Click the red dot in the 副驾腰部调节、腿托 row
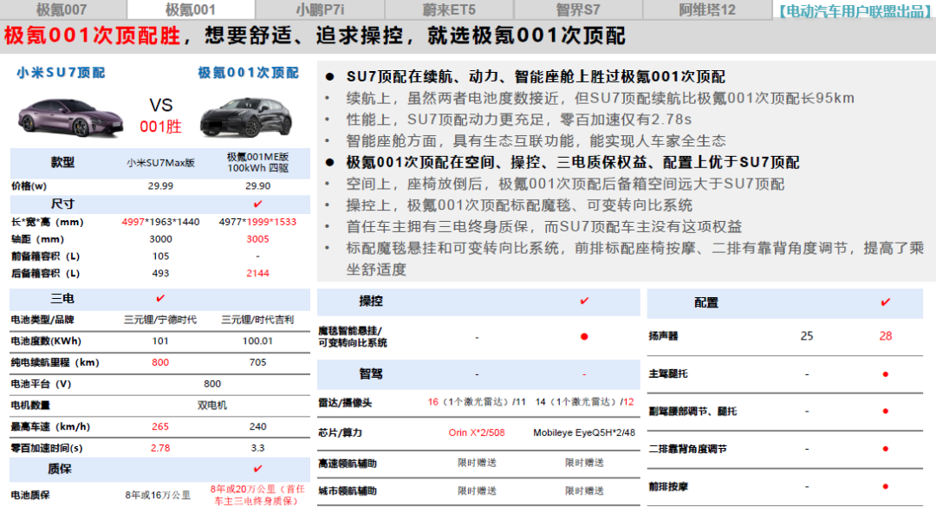This screenshot has height=519, width=936. (885, 411)
